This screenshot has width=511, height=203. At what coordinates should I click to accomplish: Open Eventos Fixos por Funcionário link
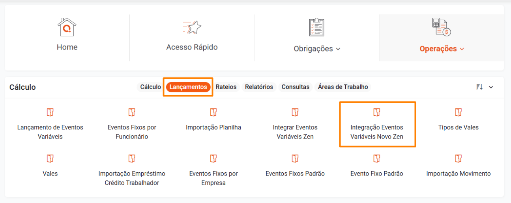click(x=132, y=132)
